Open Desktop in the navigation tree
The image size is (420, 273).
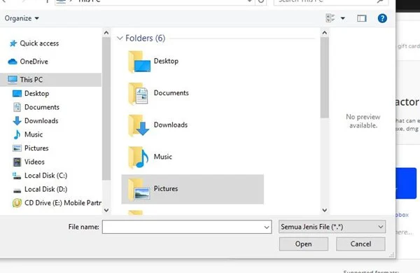point(36,94)
